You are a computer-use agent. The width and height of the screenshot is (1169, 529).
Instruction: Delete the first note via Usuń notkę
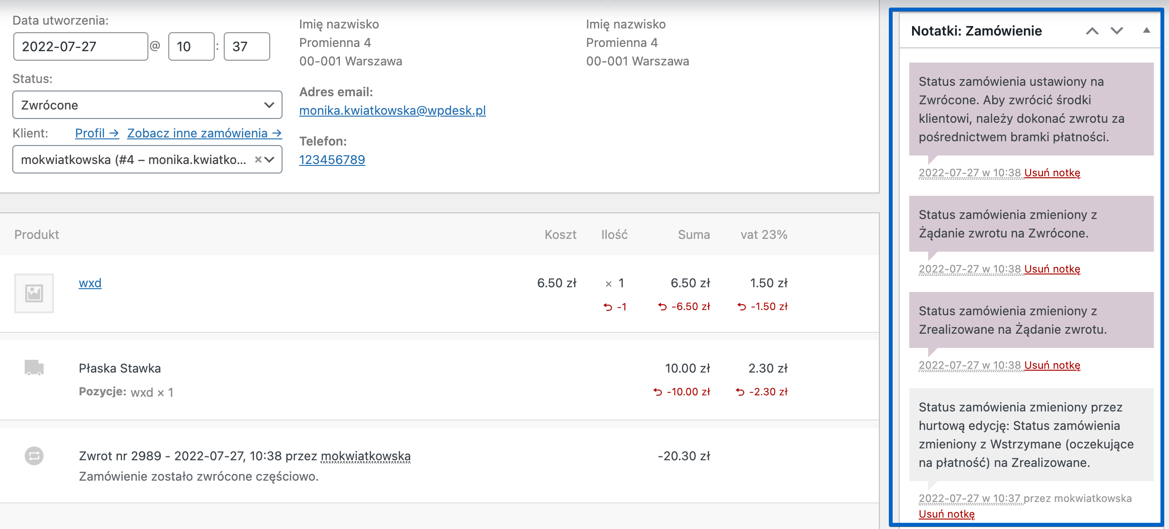coord(1052,173)
